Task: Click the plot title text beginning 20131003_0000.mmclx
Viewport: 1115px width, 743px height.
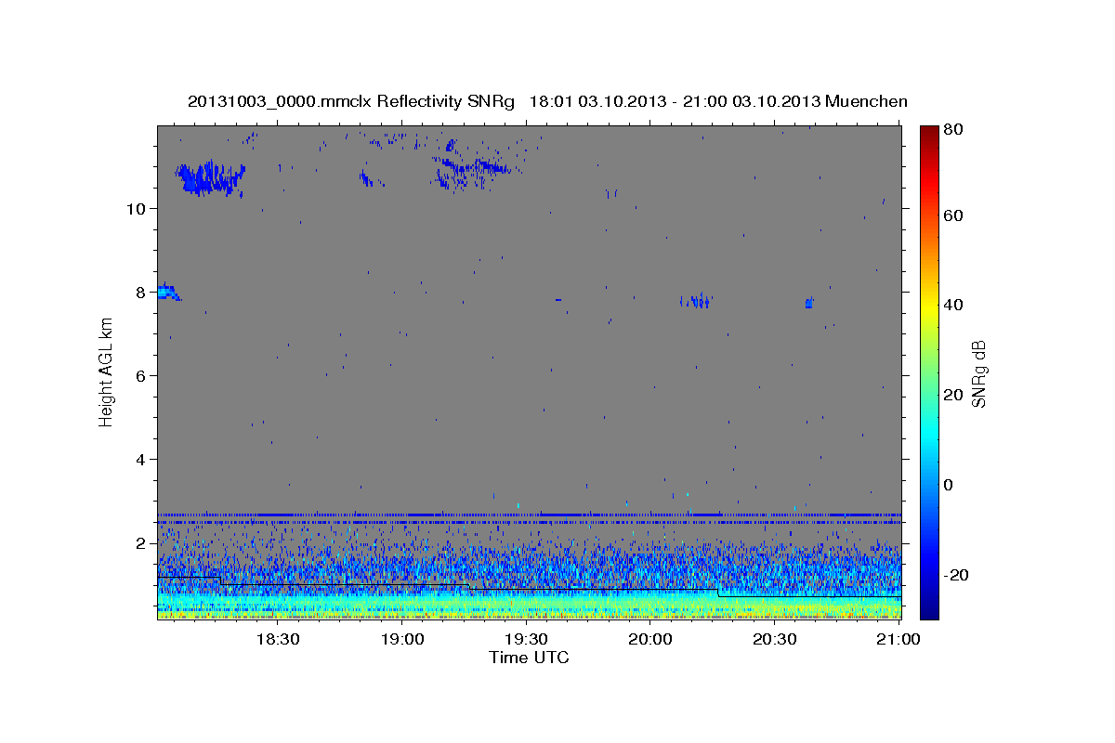Action: 548,101
